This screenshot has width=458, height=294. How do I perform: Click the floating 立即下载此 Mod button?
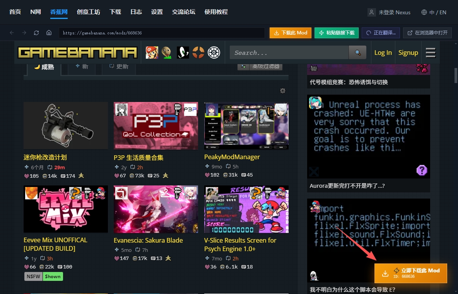[x=411, y=273]
